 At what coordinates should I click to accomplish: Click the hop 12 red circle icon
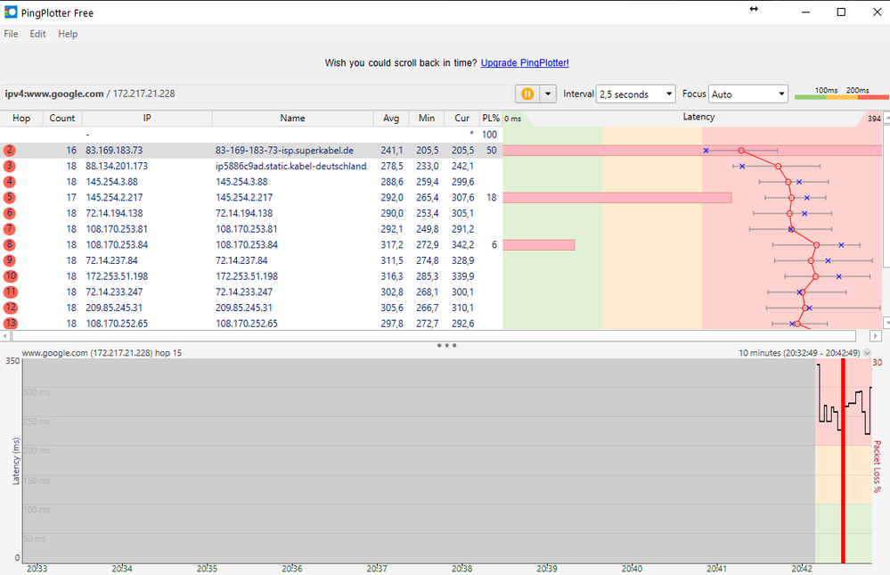click(x=10, y=308)
